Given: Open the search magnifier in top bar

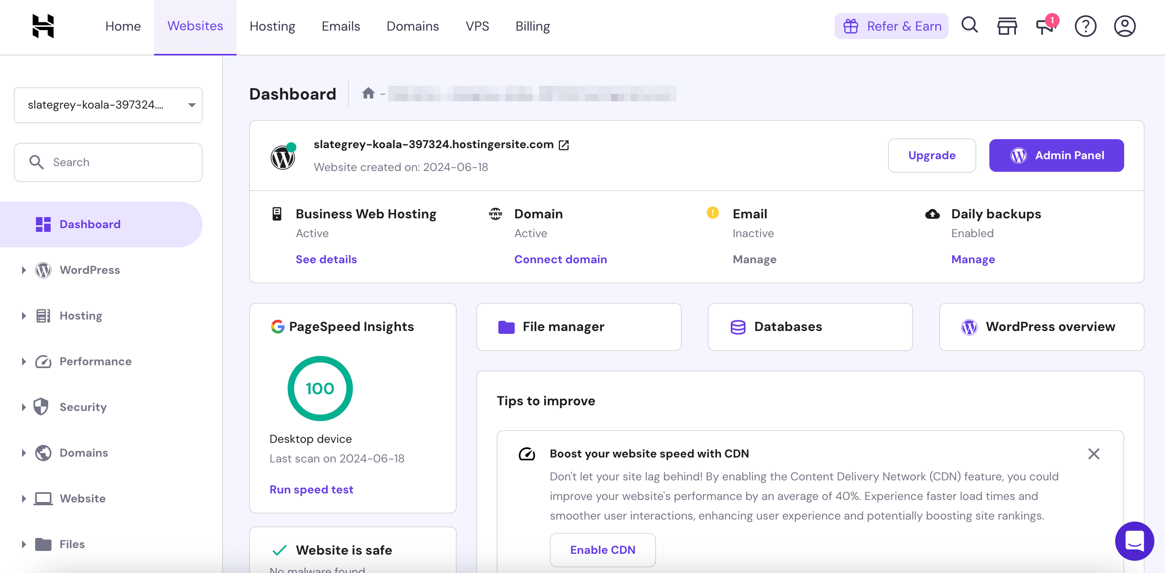Looking at the screenshot, I should tap(969, 25).
